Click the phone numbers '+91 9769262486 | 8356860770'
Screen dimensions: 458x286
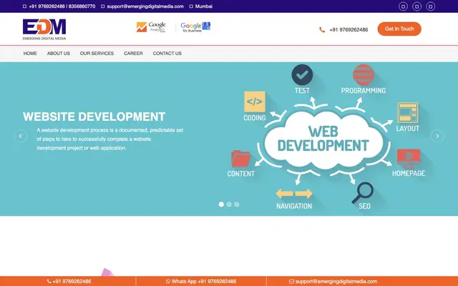tap(62, 6)
